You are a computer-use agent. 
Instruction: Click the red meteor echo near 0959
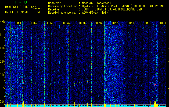[x=155, y=85]
